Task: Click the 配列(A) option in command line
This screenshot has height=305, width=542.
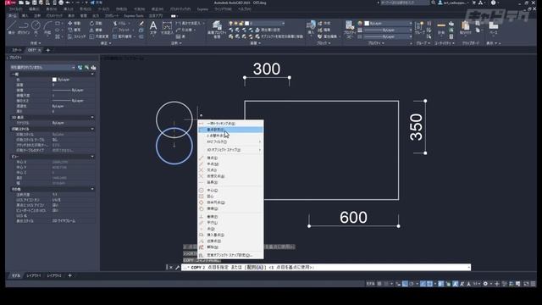Action: point(256,268)
